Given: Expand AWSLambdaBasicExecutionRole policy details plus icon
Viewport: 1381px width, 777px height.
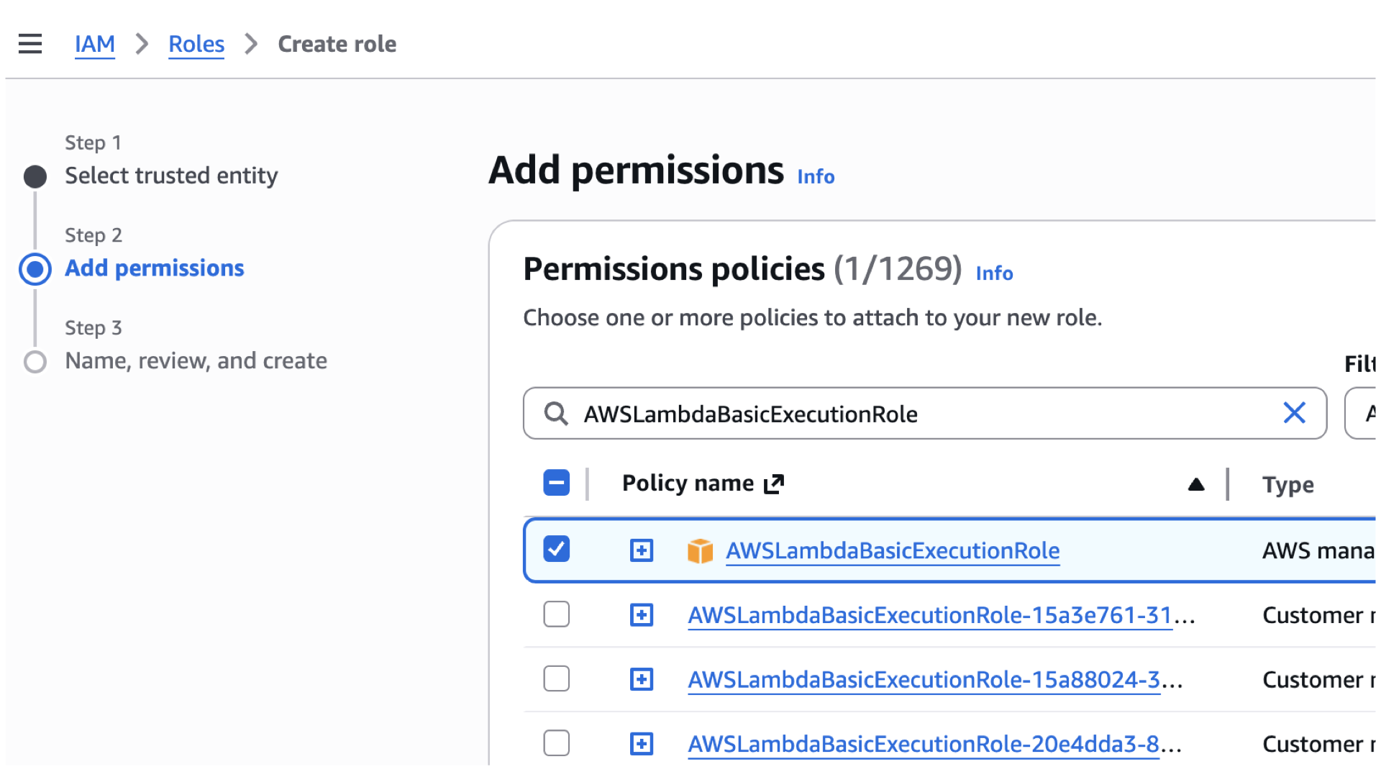Looking at the screenshot, I should click(641, 551).
